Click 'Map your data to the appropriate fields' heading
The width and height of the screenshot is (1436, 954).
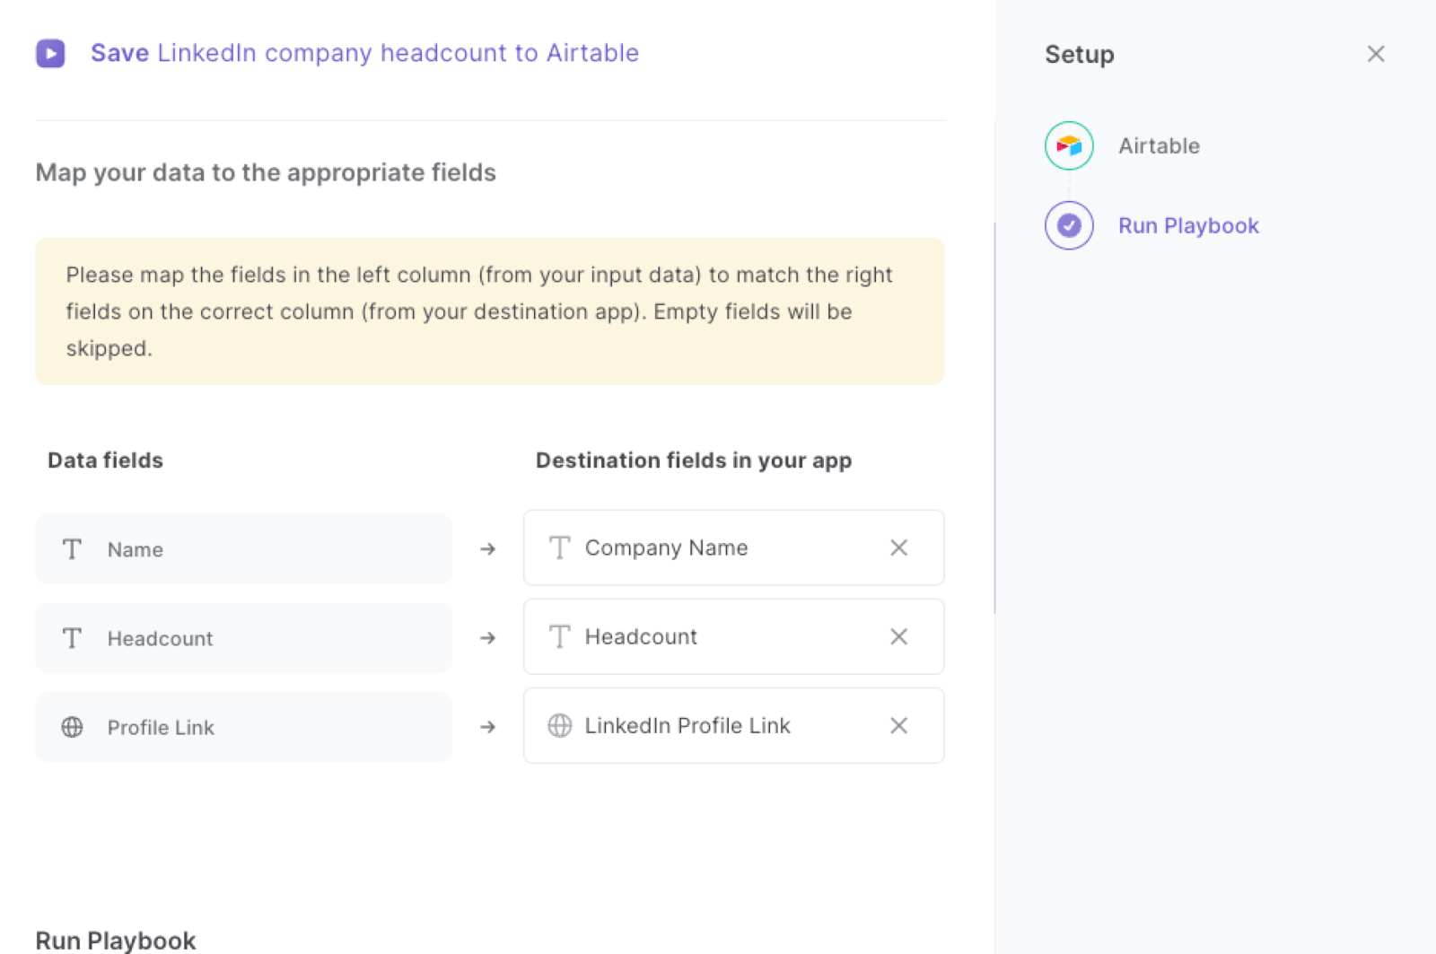pos(266,172)
